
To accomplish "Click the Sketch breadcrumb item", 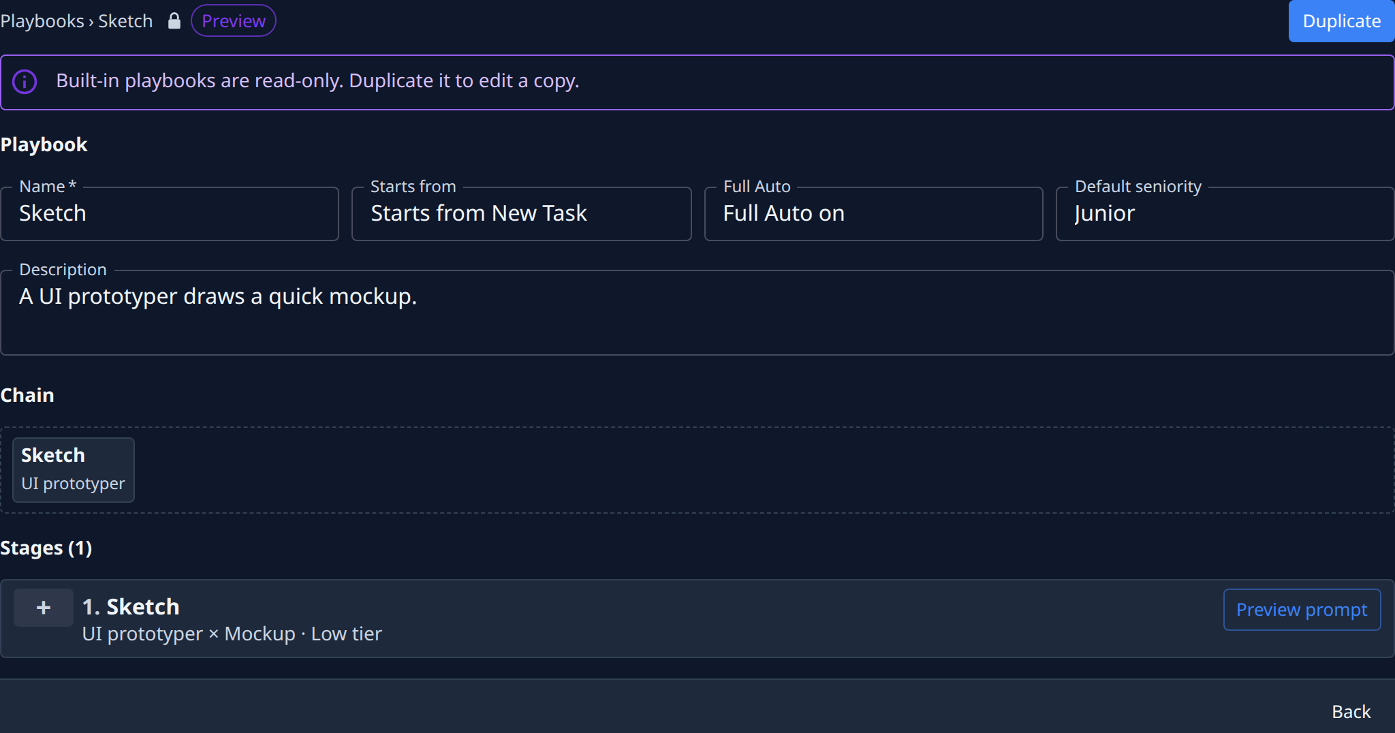I will pyautogui.click(x=125, y=20).
